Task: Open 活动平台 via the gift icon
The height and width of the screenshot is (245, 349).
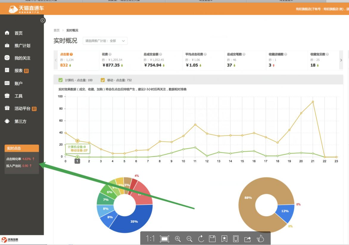Action: coord(7,109)
